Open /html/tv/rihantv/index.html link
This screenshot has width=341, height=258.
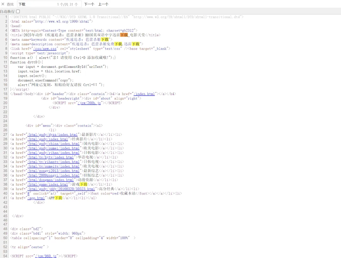point(53,162)
